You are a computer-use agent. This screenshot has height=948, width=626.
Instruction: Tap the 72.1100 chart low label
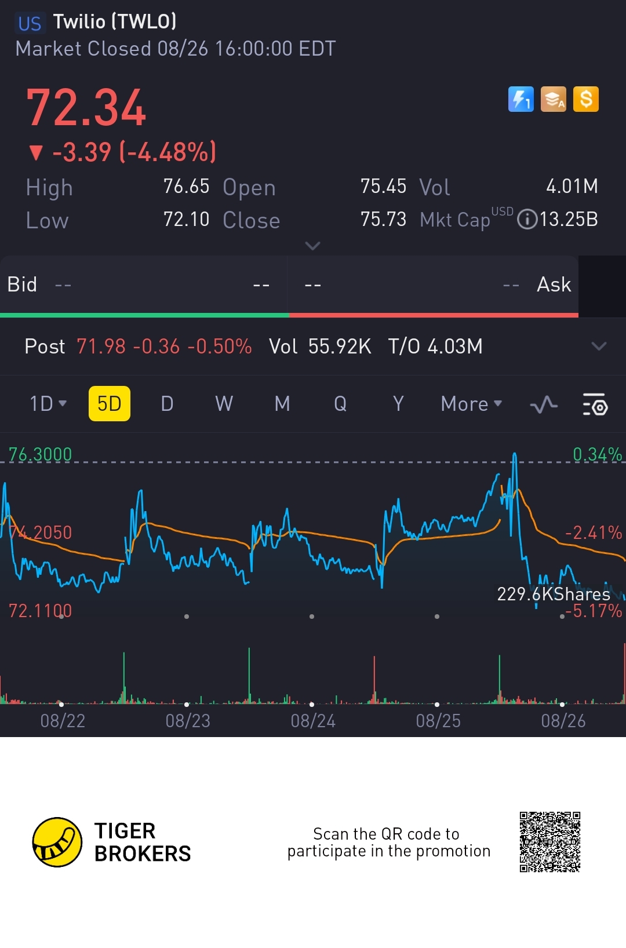pos(40,611)
